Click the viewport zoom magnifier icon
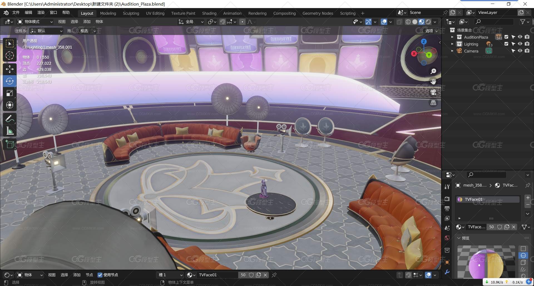 [433, 71]
